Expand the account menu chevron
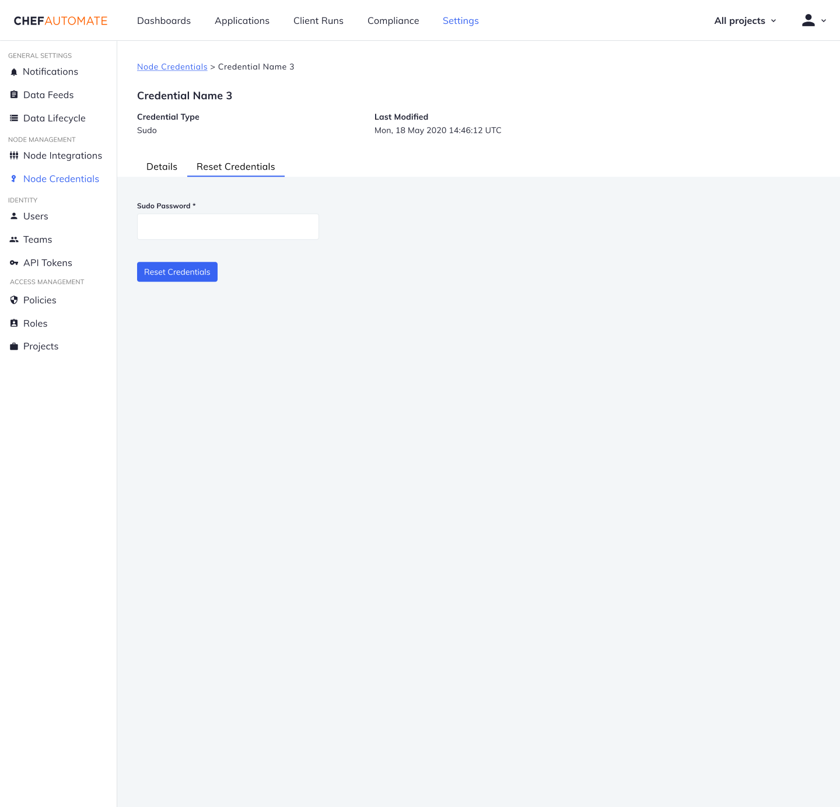This screenshot has width=840, height=807. (x=824, y=21)
